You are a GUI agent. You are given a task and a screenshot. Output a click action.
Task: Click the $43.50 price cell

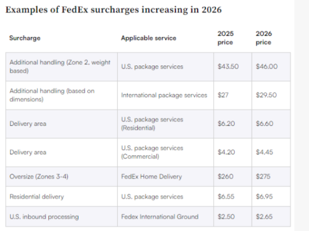point(228,66)
